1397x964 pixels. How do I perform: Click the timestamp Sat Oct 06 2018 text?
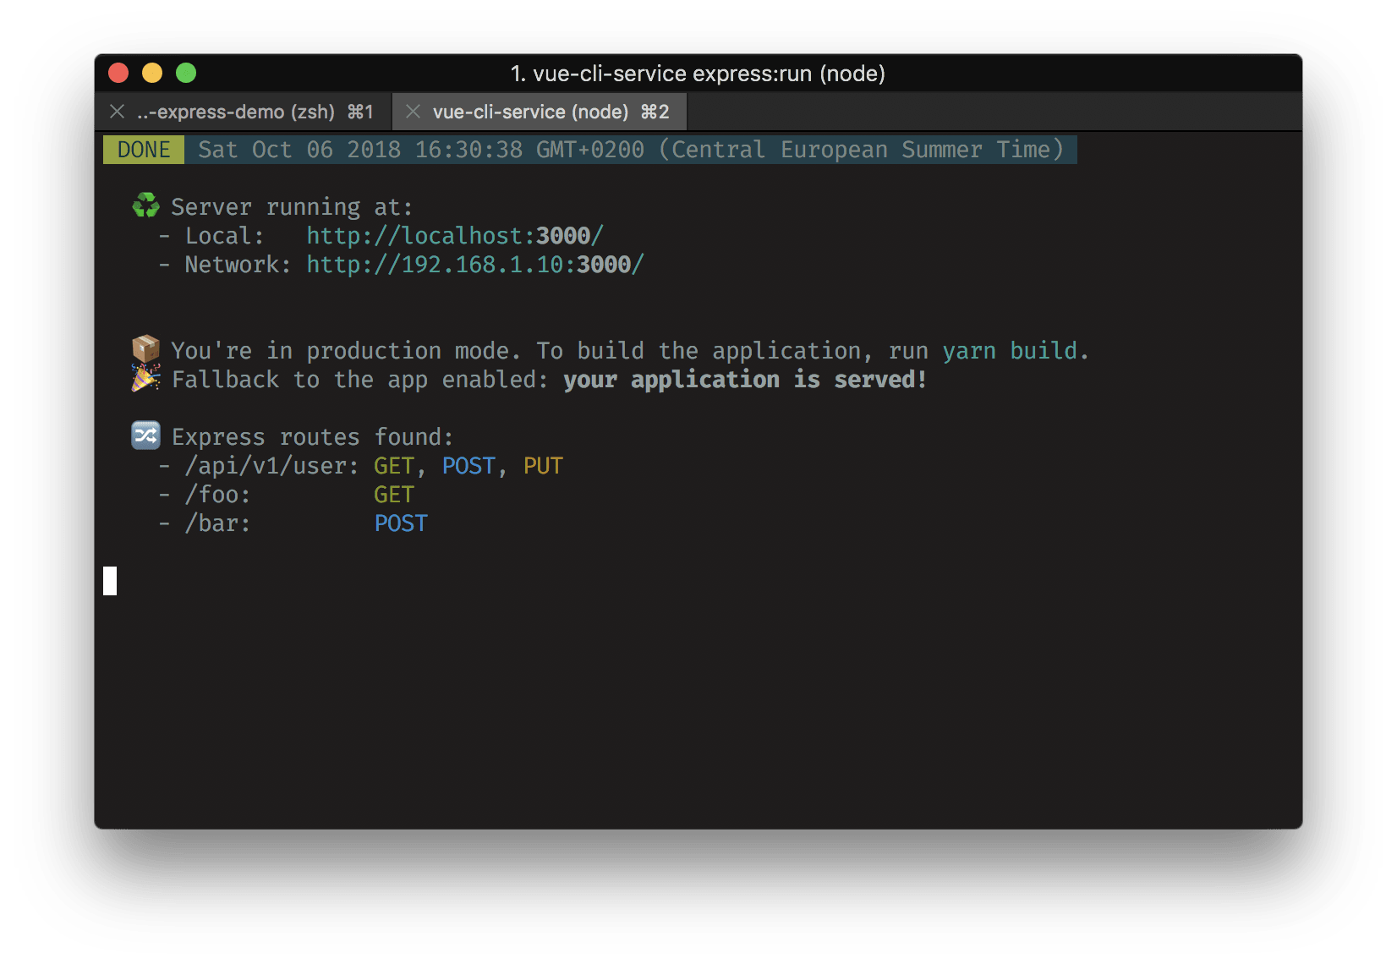click(631, 150)
